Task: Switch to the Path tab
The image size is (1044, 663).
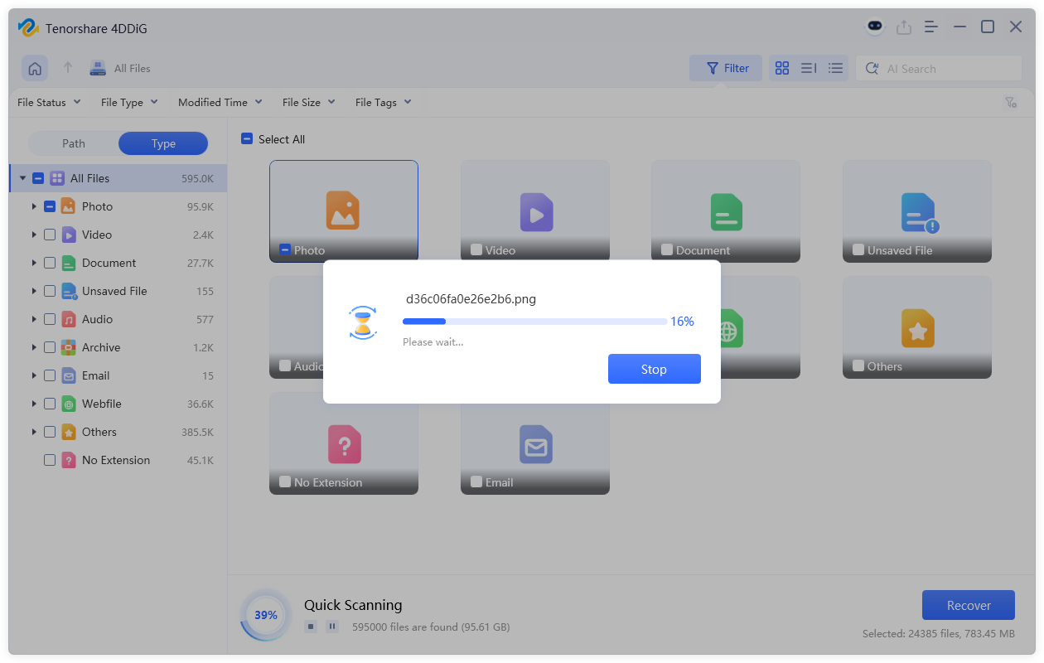Action: [74, 143]
